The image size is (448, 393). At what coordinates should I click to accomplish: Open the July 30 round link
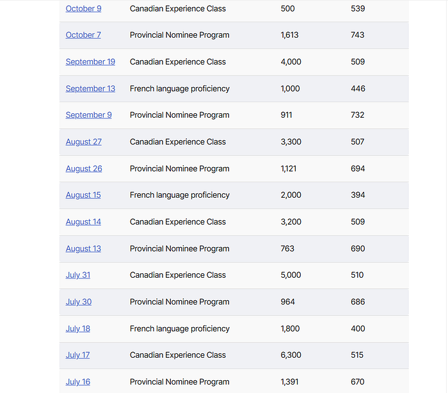point(78,302)
